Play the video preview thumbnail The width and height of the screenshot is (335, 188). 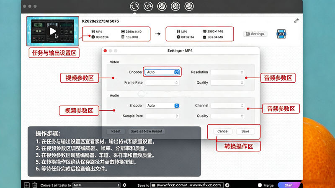[x=53, y=31]
